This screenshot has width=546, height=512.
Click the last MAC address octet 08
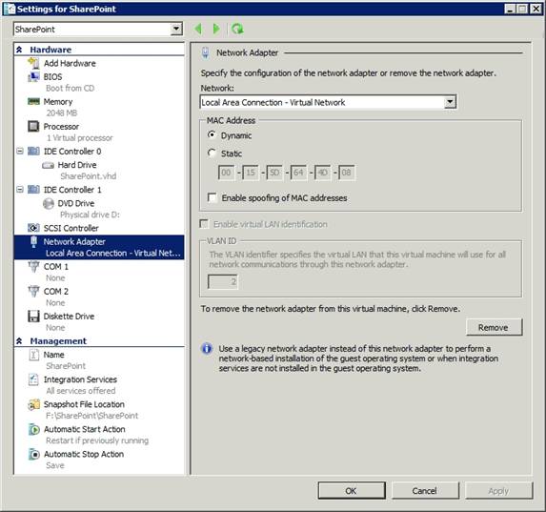(x=347, y=173)
